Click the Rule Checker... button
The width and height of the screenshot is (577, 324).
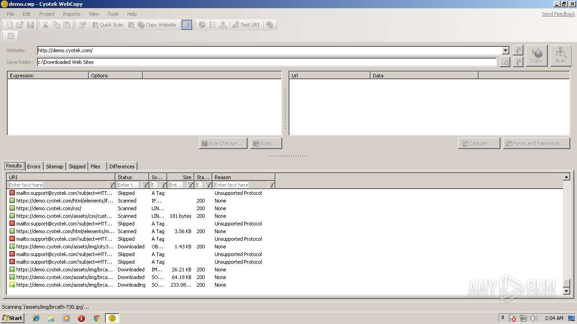tap(223, 144)
